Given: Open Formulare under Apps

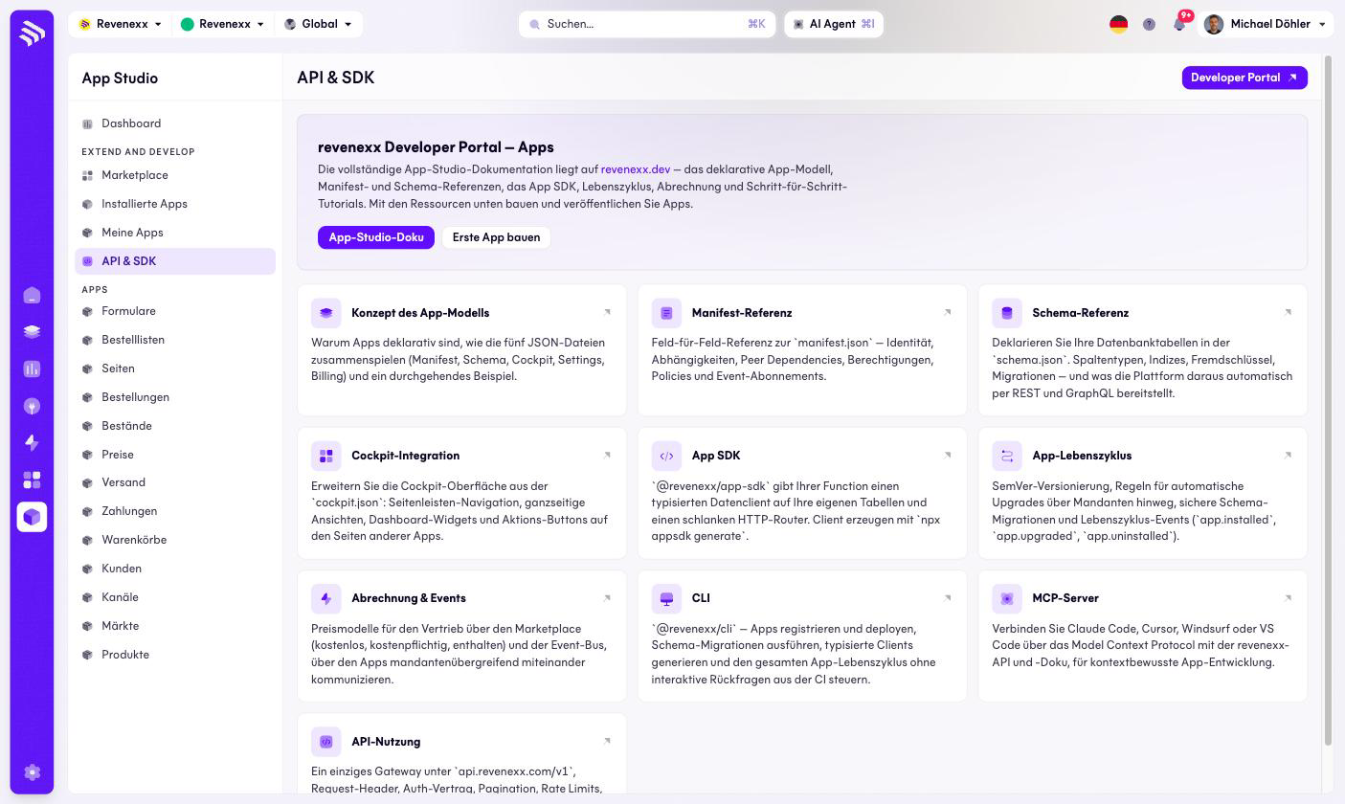Looking at the screenshot, I should [175, 311].
